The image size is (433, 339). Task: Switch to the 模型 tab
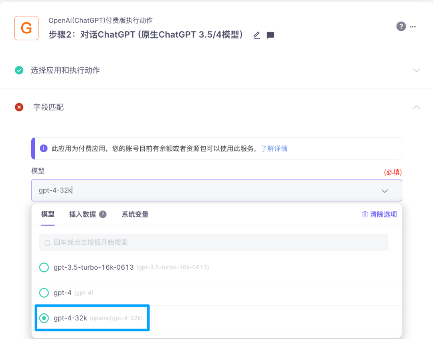[x=48, y=214]
